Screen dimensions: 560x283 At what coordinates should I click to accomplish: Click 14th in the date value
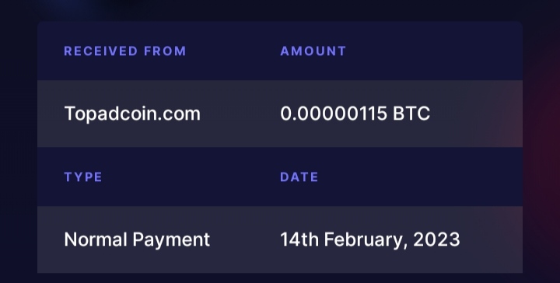coord(299,239)
